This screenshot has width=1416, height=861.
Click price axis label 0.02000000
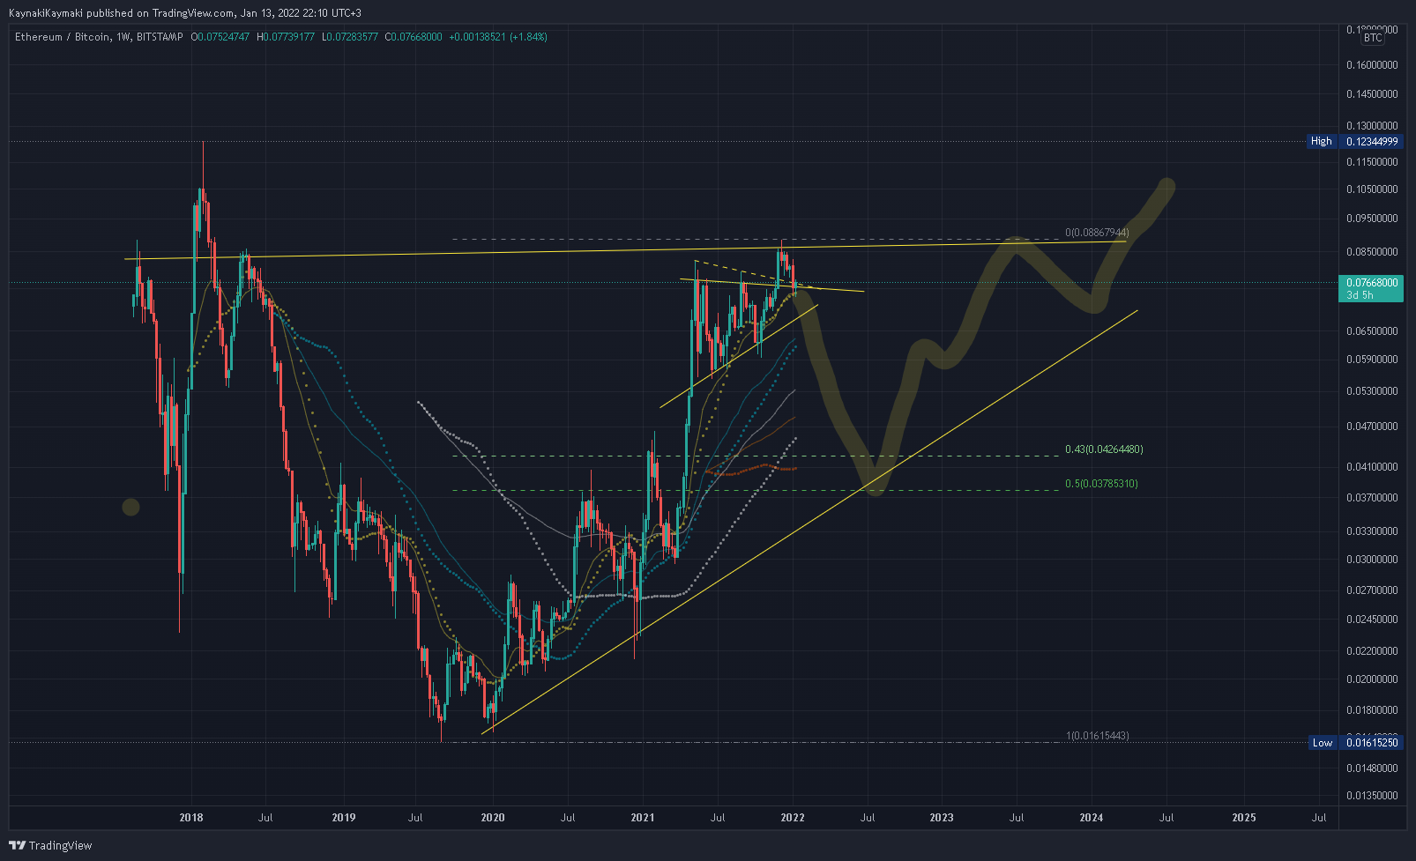(x=1372, y=679)
